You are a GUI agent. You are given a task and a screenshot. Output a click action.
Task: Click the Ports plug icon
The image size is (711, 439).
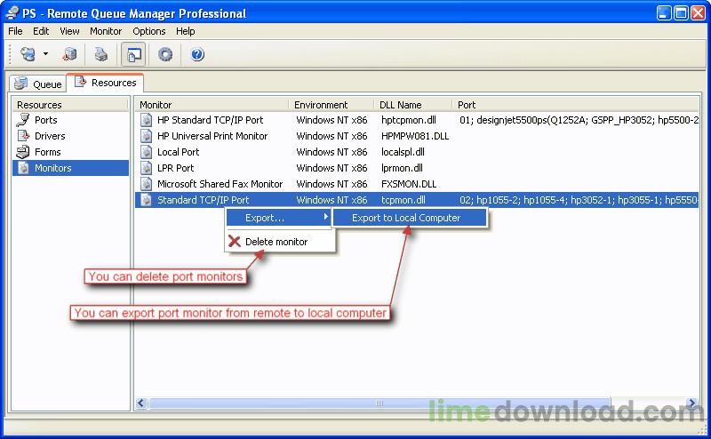(x=23, y=120)
